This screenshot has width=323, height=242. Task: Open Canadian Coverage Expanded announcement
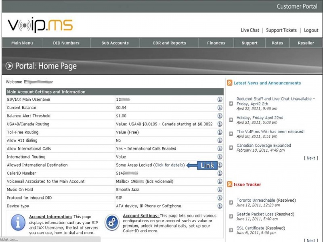(x=264, y=145)
